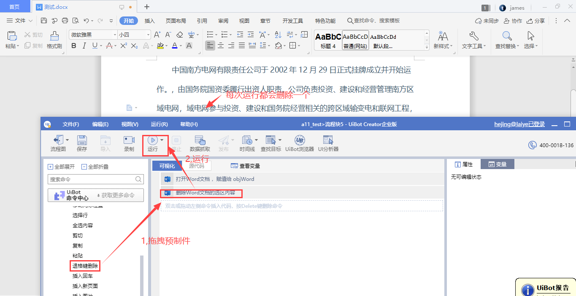The height and width of the screenshot is (296, 576).
Task: Click the New Style (新样式) icon
Action: tap(443, 36)
